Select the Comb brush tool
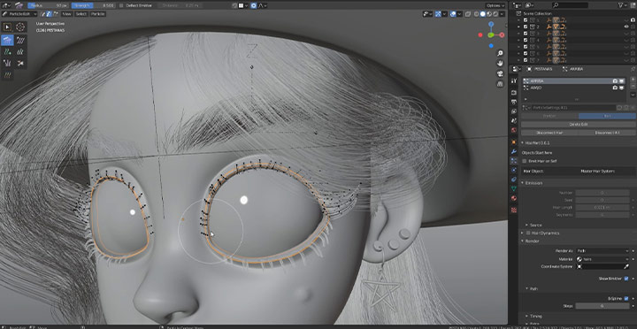Screen dimensions: 637x329 (x=7, y=40)
